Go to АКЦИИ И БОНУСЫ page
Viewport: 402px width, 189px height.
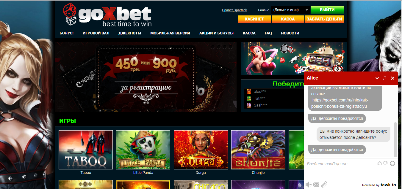tap(216, 33)
